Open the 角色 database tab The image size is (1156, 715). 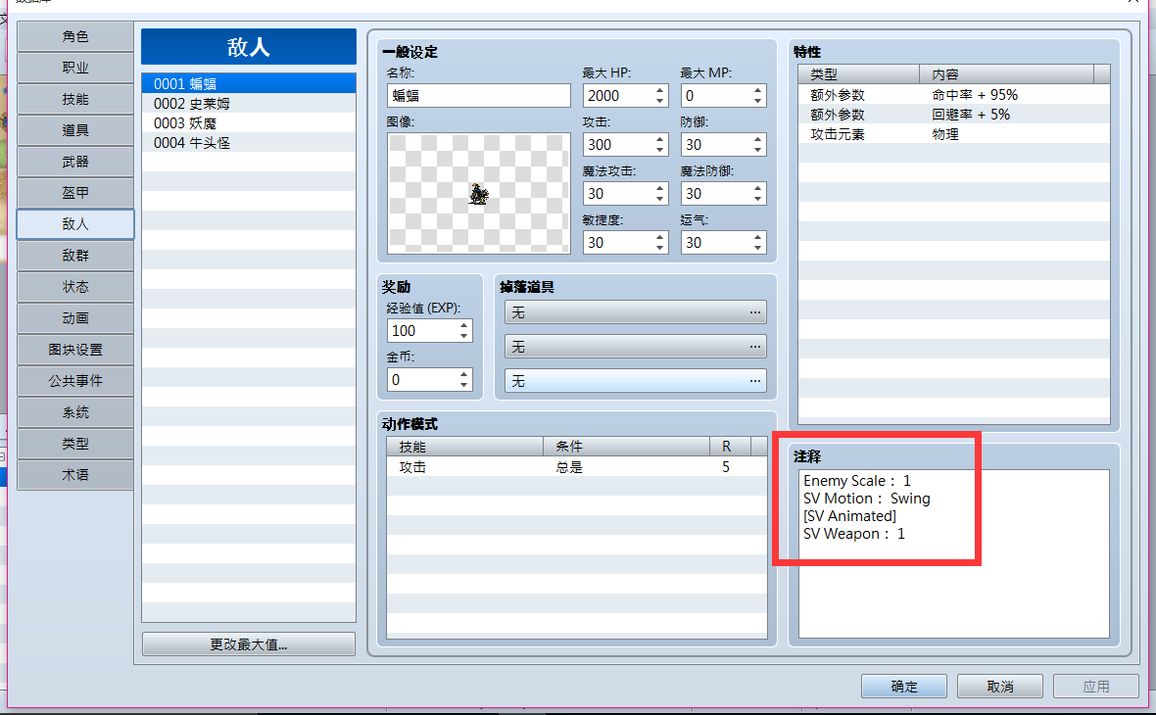[x=75, y=36]
